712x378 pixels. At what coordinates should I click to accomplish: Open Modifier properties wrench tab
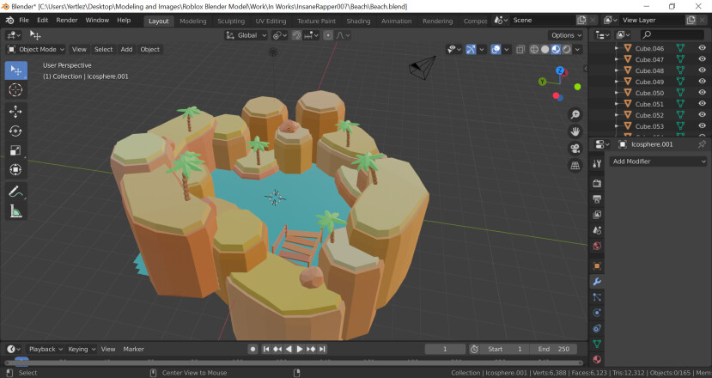click(597, 281)
